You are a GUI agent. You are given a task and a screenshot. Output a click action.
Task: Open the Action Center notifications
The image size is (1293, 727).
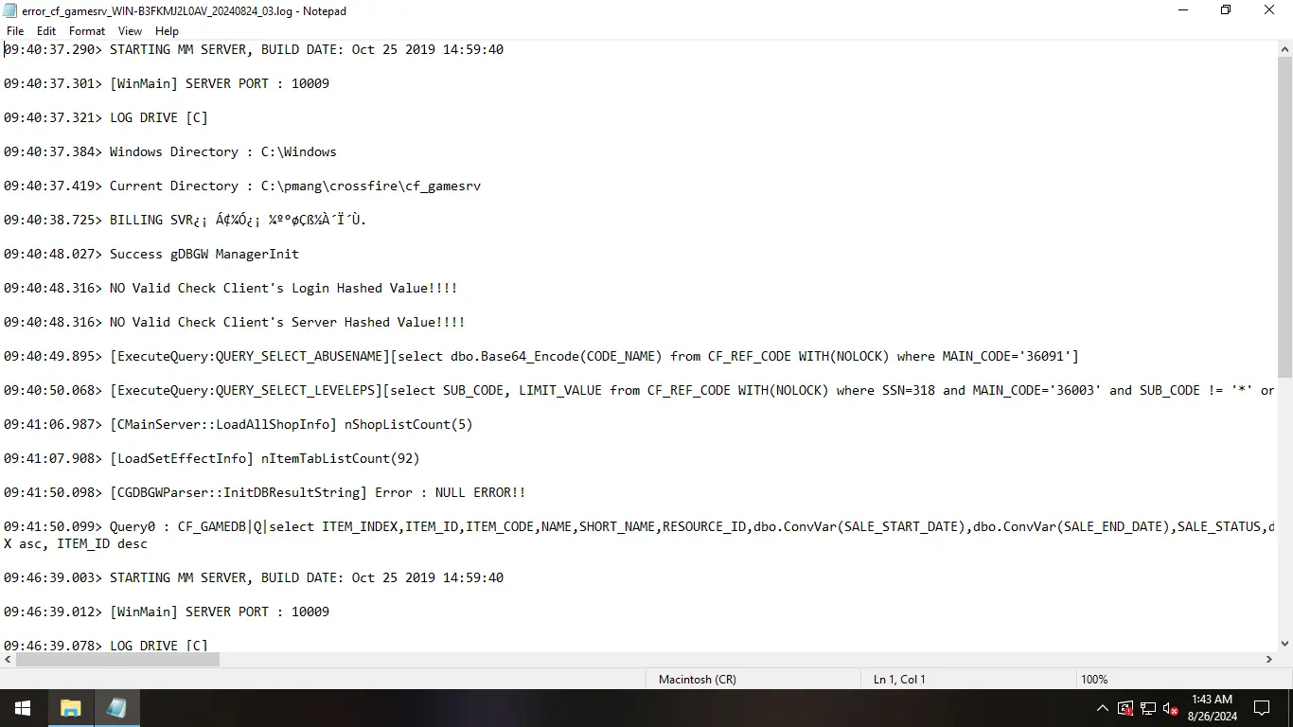[1262, 708]
